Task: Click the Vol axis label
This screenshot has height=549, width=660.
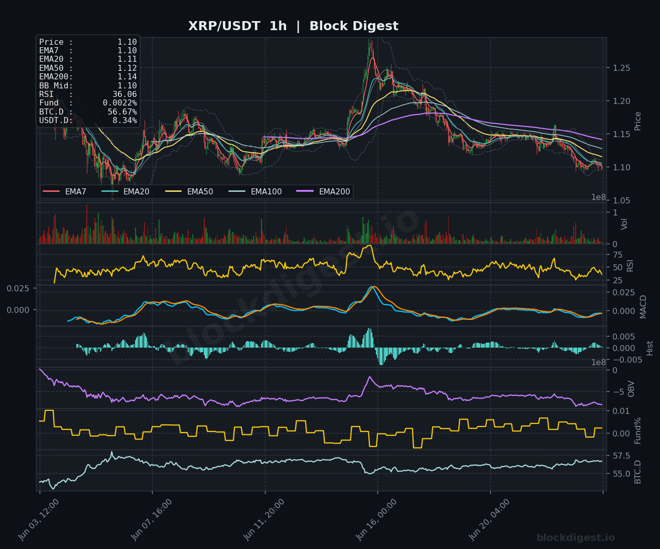Action: (x=624, y=224)
